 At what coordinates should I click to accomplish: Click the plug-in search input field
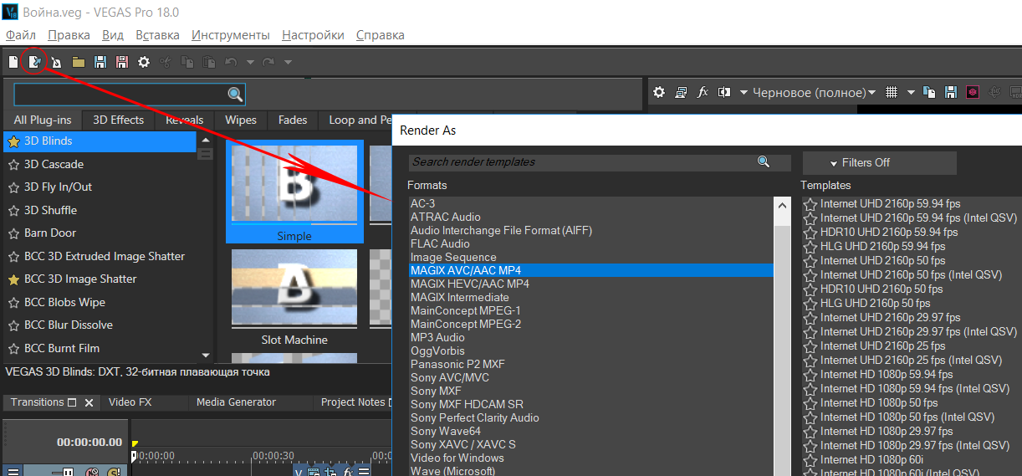click(x=121, y=95)
